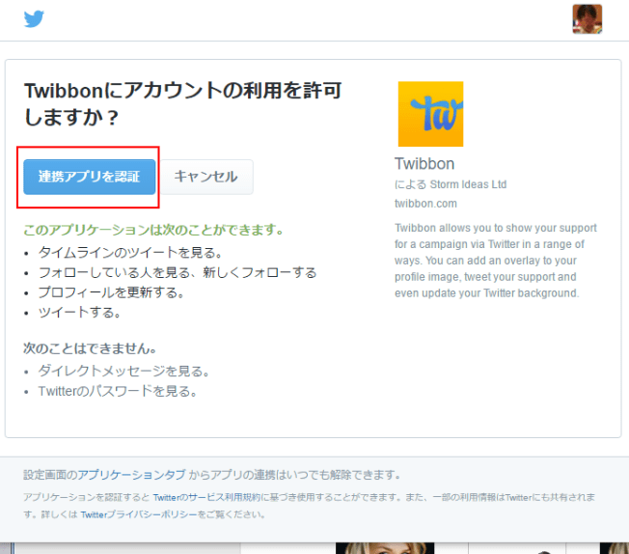The width and height of the screenshot is (629, 554).
Task: Click the 連携アプリを認証 button
Action: 90,177
